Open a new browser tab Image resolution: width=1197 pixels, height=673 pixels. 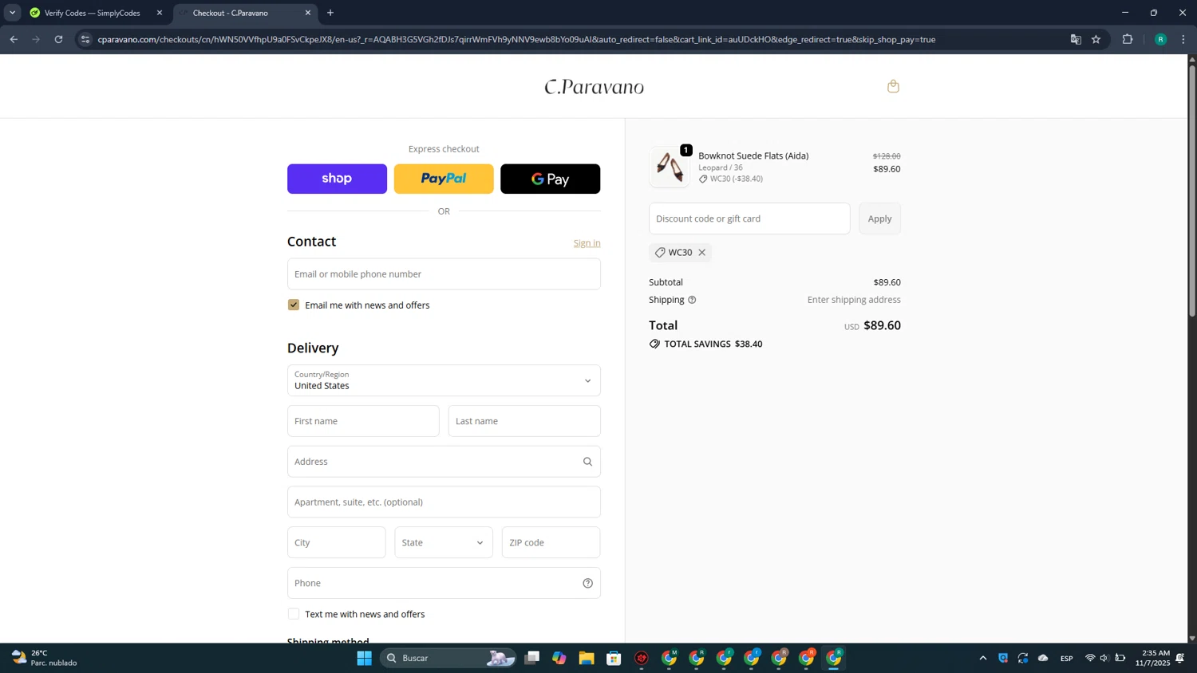[x=330, y=13]
